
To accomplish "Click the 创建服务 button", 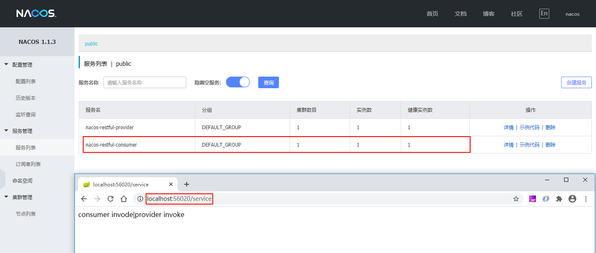I will click(x=577, y=82).
